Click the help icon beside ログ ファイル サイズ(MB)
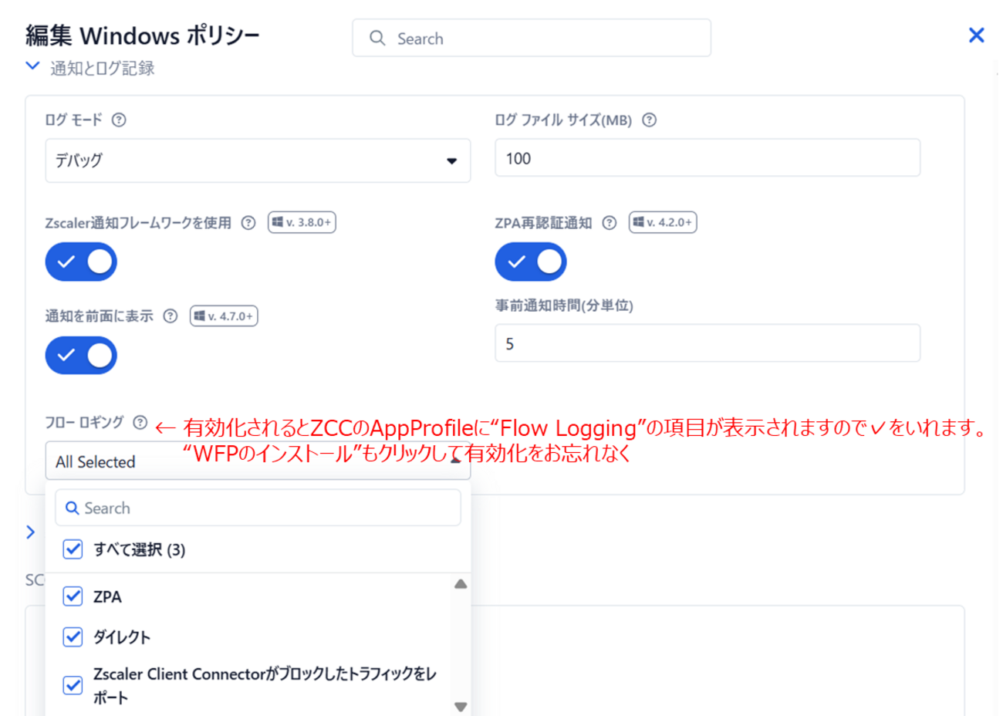The image size is (1003, 716). (x=650, y=120)
